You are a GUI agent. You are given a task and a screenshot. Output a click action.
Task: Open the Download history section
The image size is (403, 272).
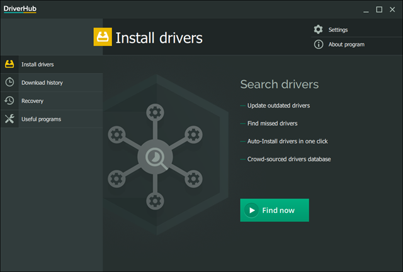coord(42,82)
